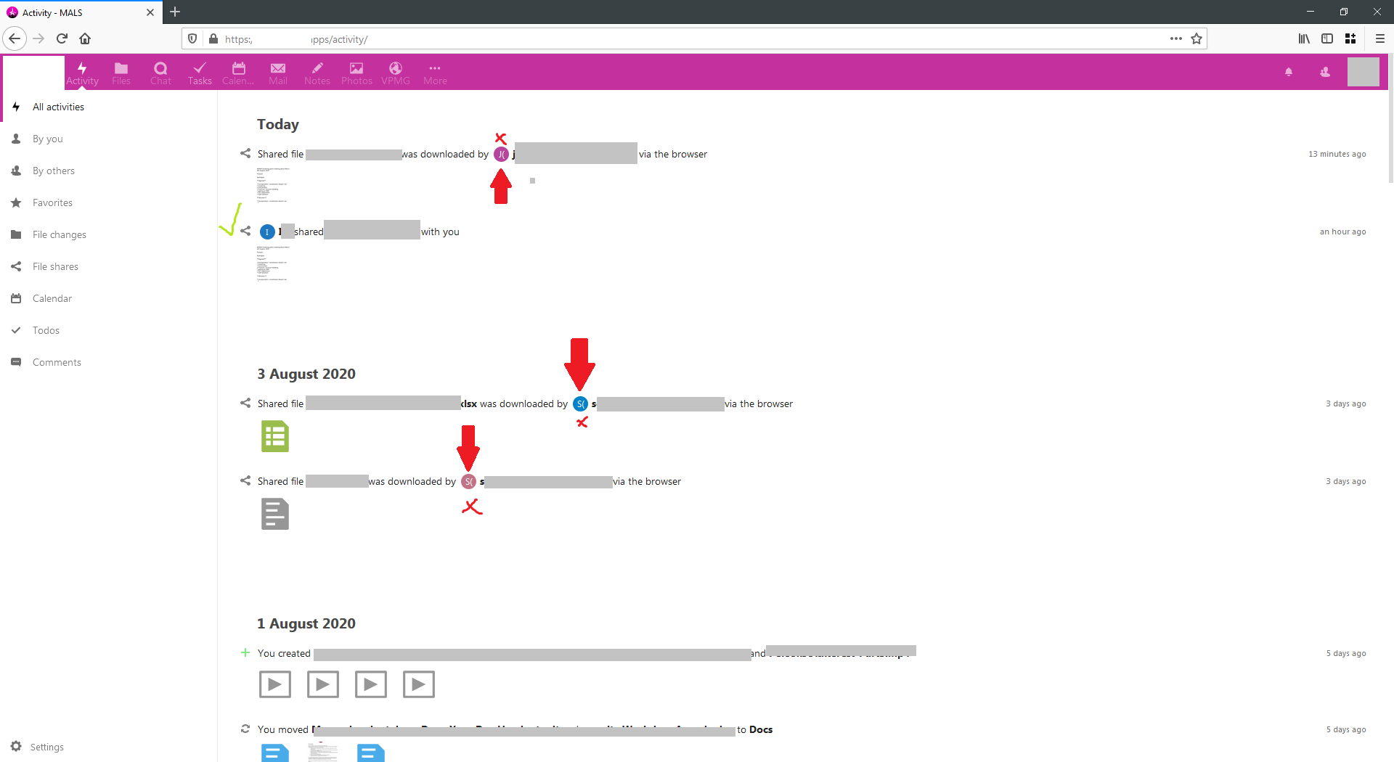Open a new browser tab

point(175,12)
